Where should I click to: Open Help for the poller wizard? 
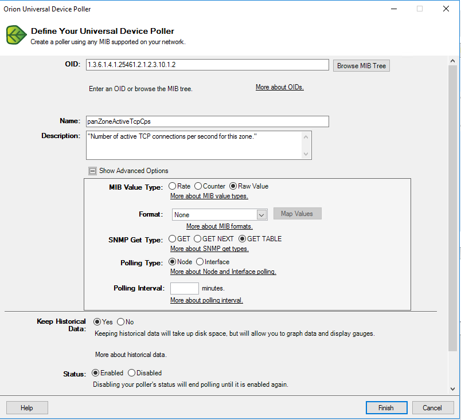coord(27,407)
